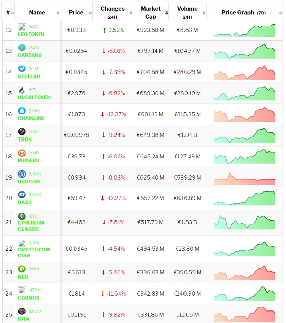Click the Tron logo icon
Viewport: 286px width, 323px height.
[x=22, y=132]
